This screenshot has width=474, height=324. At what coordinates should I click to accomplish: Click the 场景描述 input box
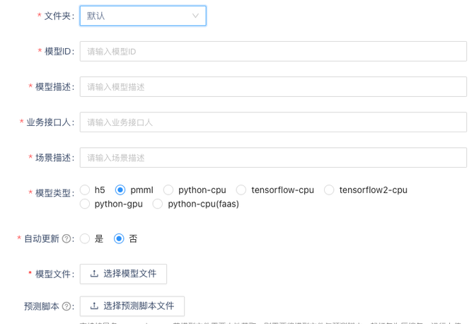[x=272, y=157]
